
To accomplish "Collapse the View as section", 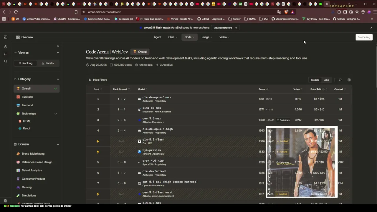I will (58, 53).
